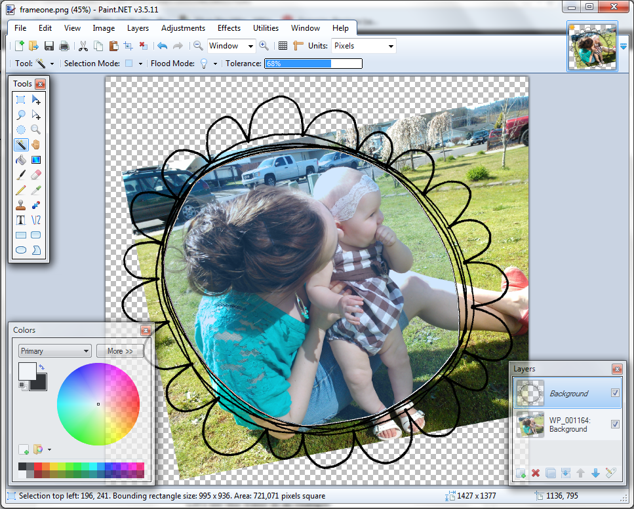Select the Paint Bucket tool

[x=21, y=160]
